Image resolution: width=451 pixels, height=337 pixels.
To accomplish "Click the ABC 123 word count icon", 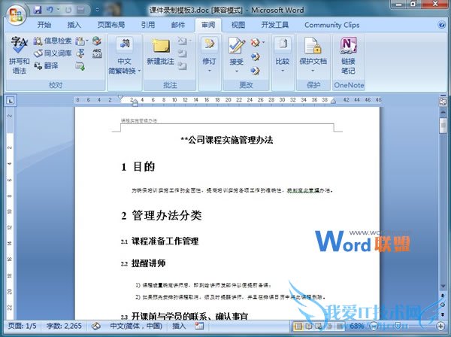I will click(97, 53).
